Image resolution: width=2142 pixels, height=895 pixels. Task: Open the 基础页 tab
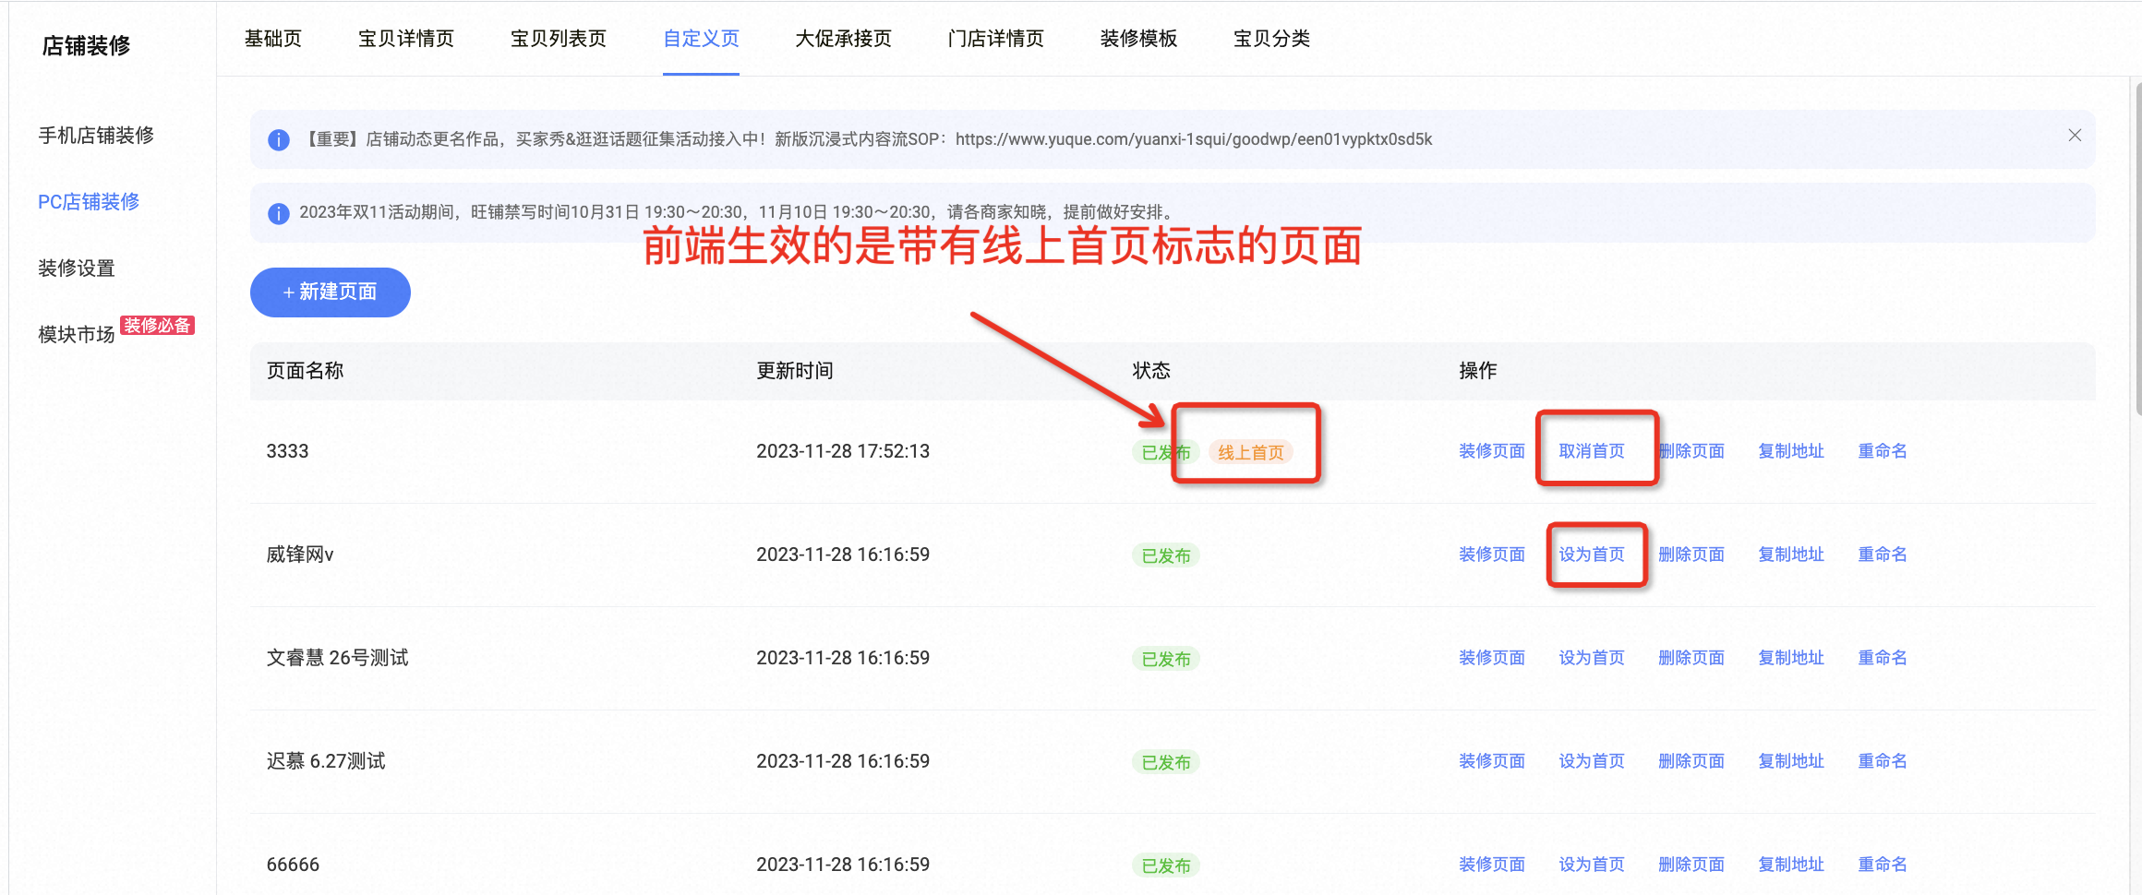[x=273, y=39]
